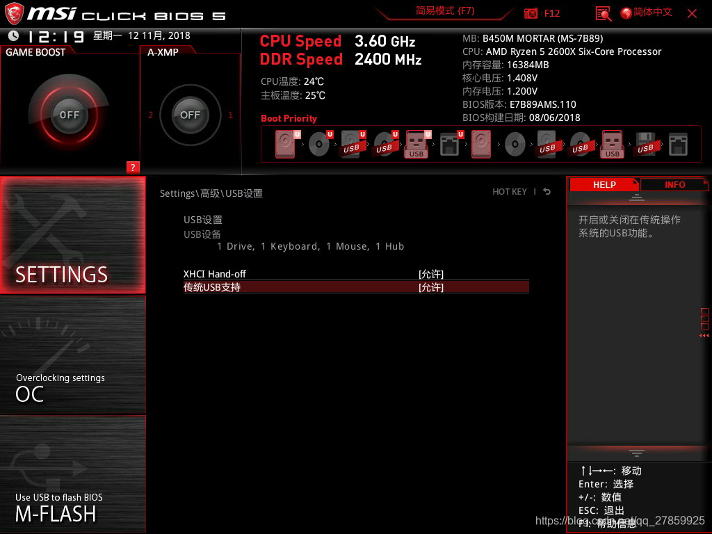Viewport: 712px width, 534px height.
Task: Click the USB设置 heading text
Action: point(203,220)
